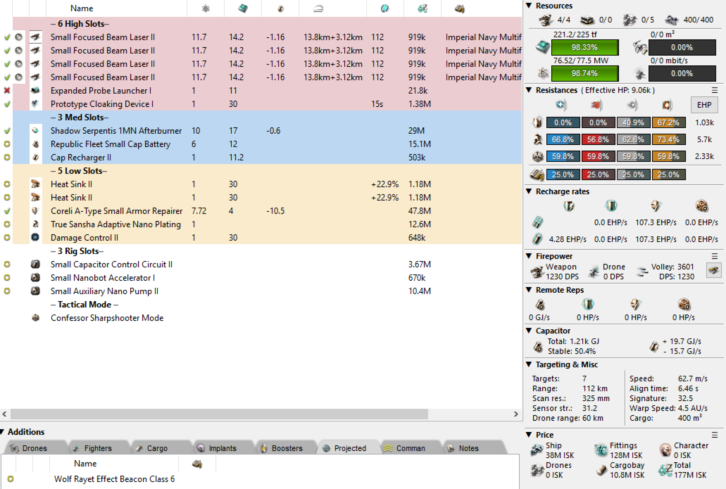
Task: Open the Price section options menu
Action: (x=714, y=435)
